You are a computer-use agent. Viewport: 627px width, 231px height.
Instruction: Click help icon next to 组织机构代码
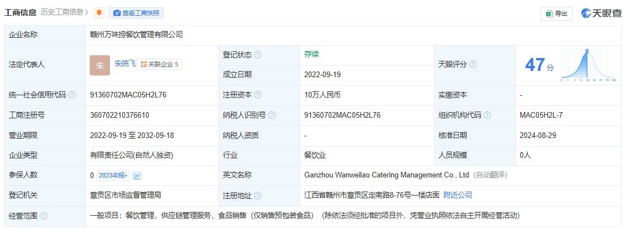point(487,115)
